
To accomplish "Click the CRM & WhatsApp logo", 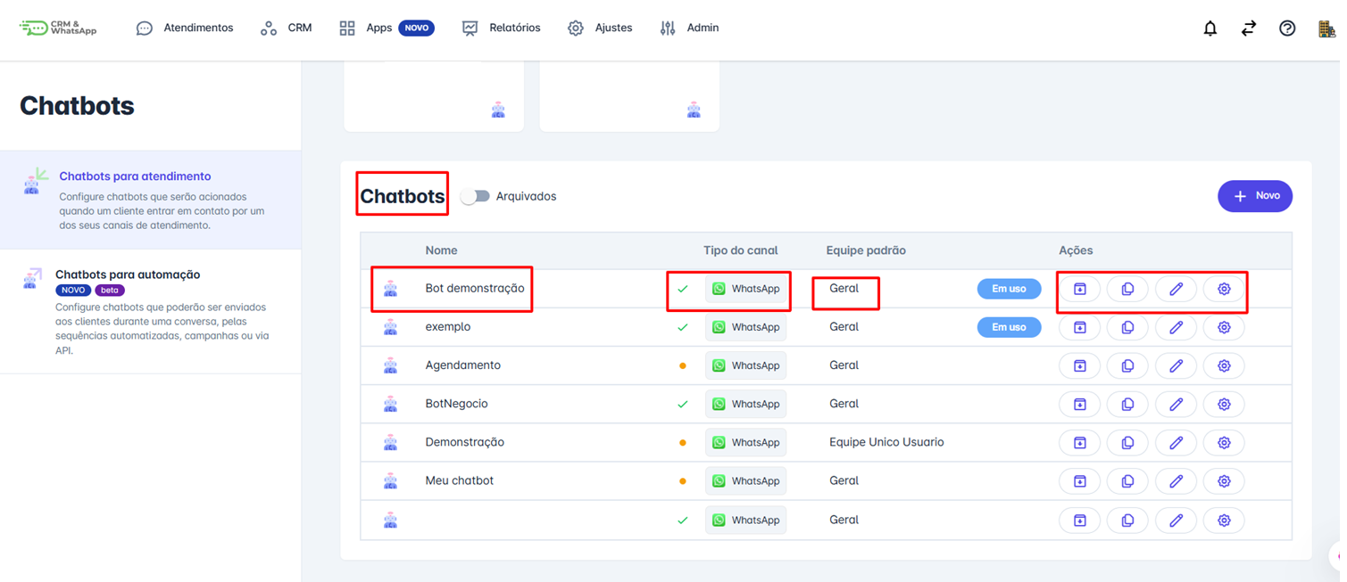I will click(x=57, y=28).
